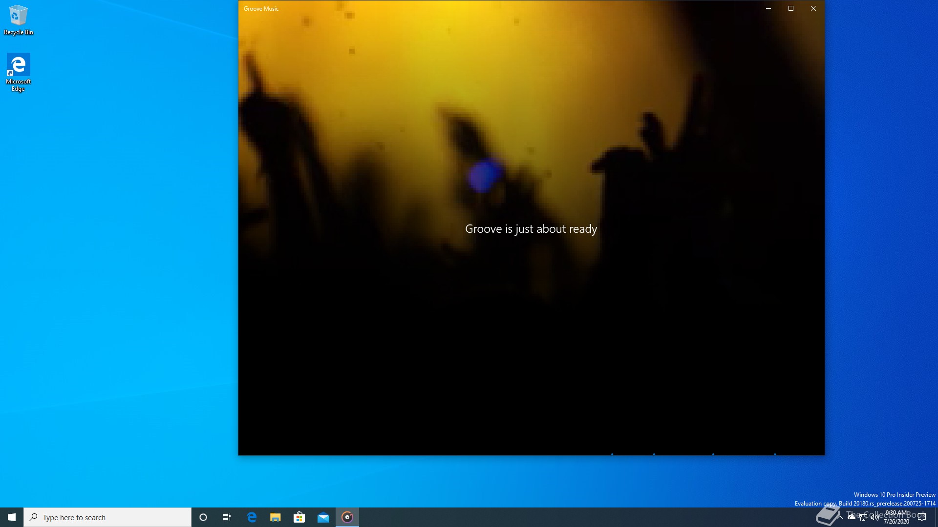938x527 pixels.
Task: Click the Groove Music title text
Action: (261, 9)
